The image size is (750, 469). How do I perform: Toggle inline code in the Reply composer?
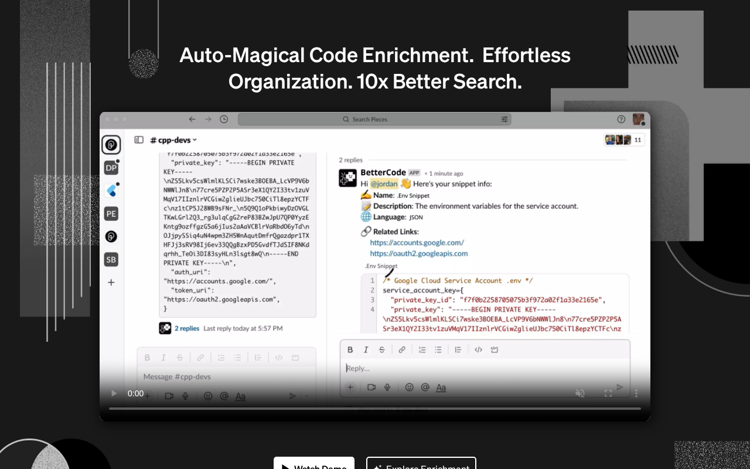pos(478,349)
